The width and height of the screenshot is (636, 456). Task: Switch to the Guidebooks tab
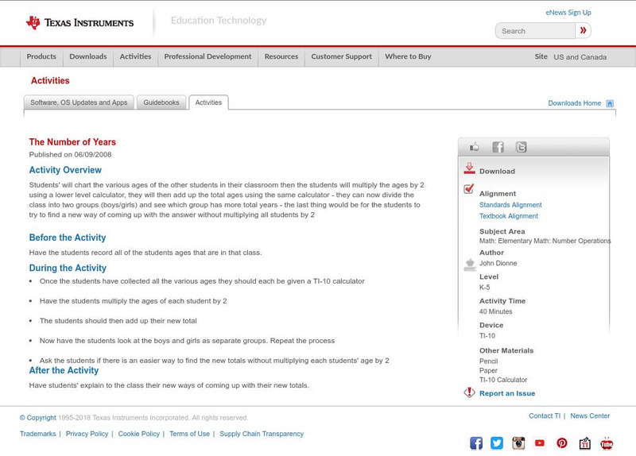[x=161, y=102]
